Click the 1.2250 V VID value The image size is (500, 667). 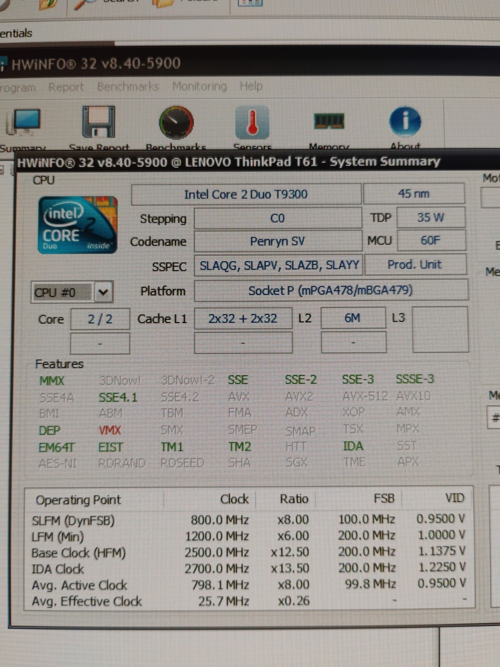(x=442, y=567)
